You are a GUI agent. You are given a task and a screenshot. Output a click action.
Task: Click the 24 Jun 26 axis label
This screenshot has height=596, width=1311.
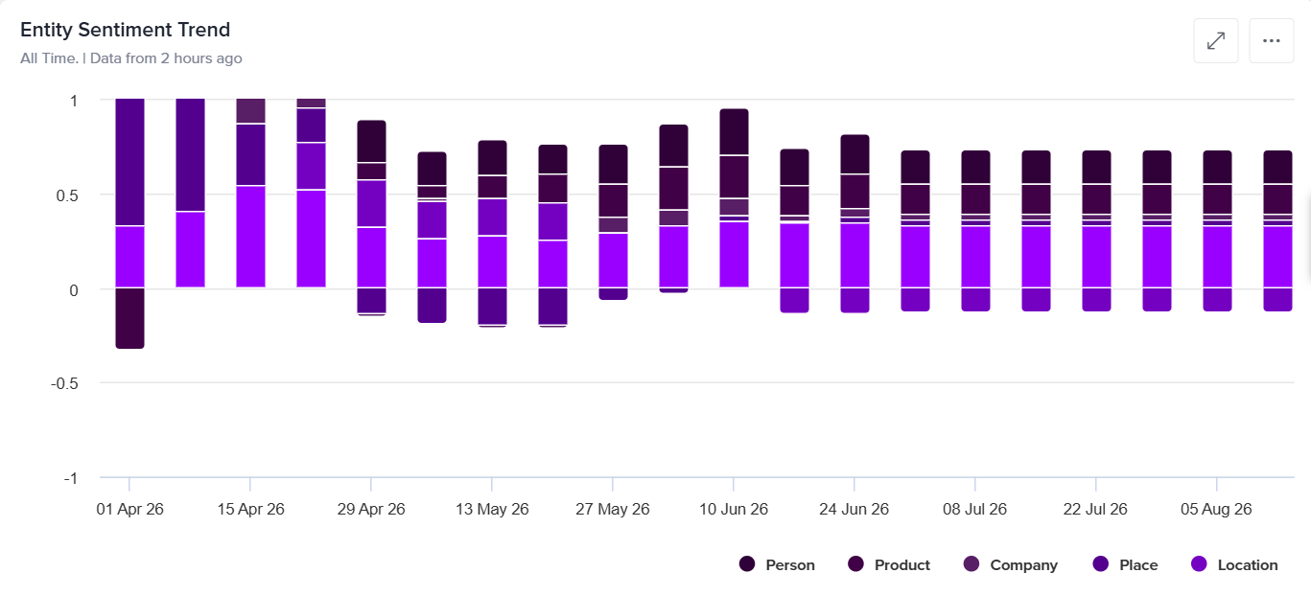(x=854, y=509)
